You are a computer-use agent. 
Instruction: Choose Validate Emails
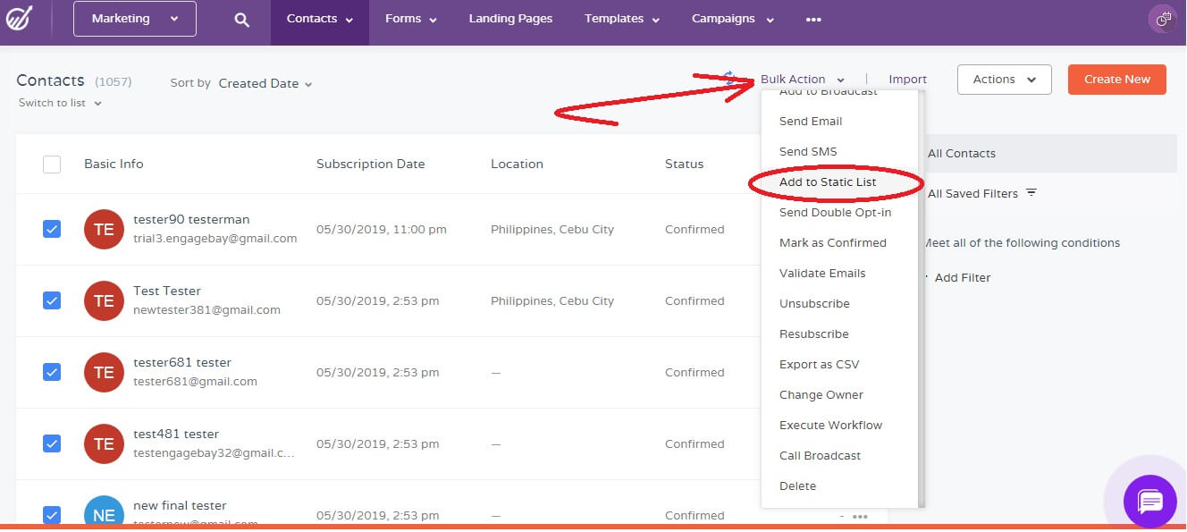coord(822,274)
